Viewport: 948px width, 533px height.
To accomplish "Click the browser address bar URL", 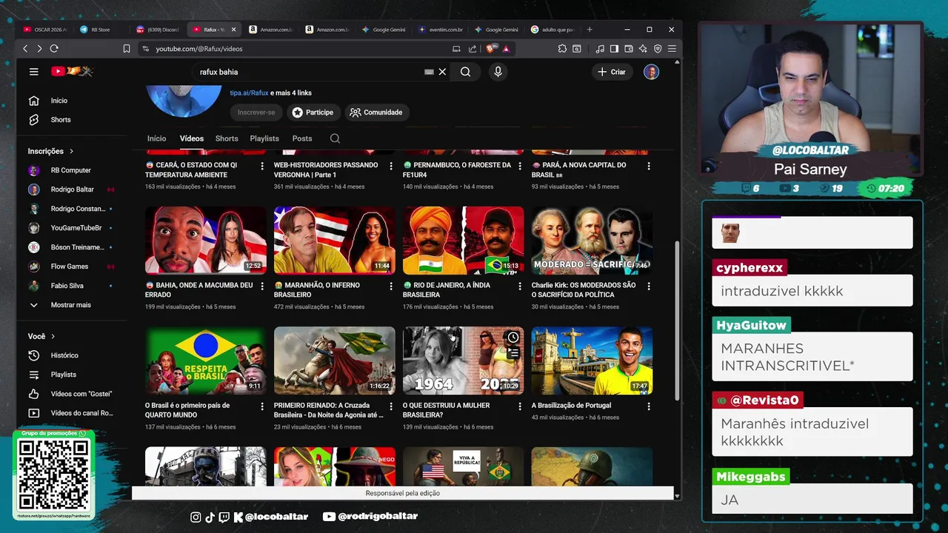I will (x=199, y=49).
